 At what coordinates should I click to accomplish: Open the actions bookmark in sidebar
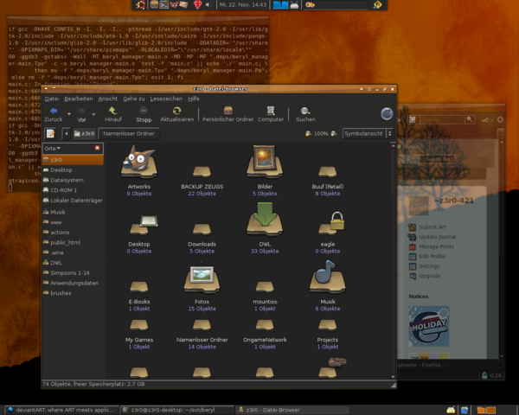(73, 233)
